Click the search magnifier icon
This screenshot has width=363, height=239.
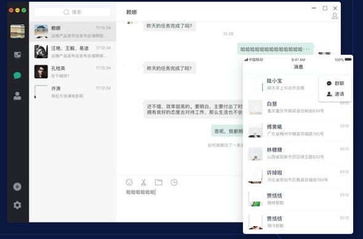[66, 12]
